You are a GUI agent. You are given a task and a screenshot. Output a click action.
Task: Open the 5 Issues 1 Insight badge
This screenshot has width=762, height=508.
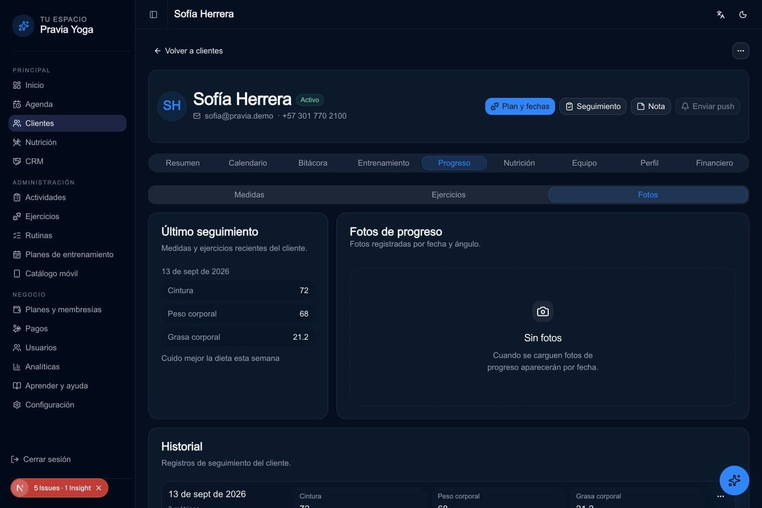[62, 488]
